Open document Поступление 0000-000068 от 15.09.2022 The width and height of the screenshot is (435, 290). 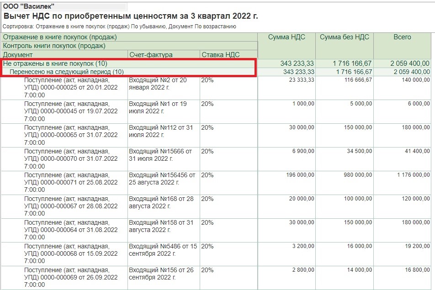71,253
